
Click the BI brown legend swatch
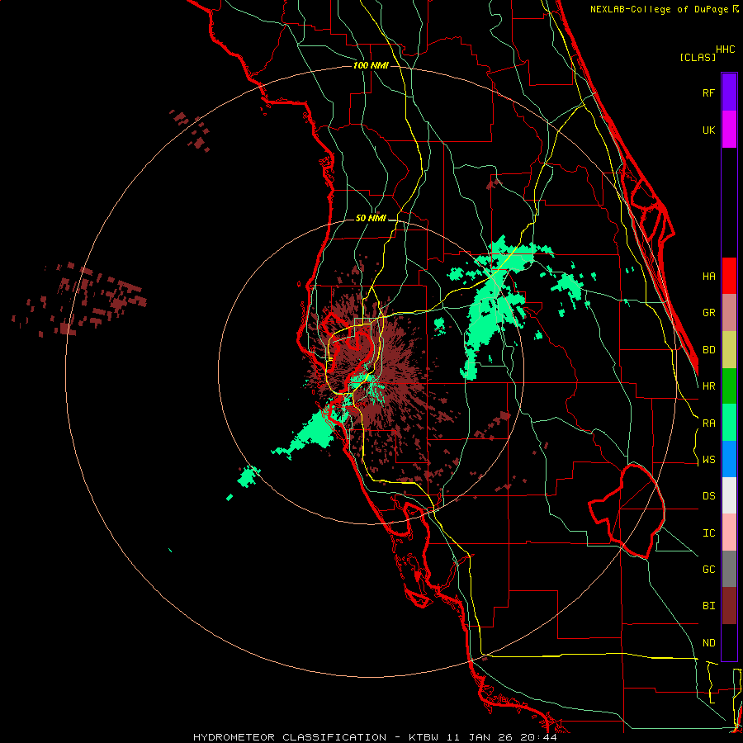tap(729, 606)
